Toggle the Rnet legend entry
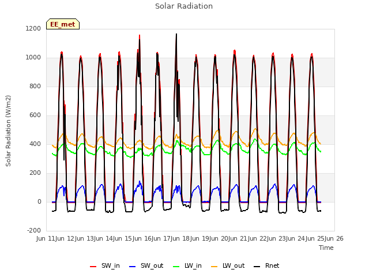 click(x=266, y=265)
